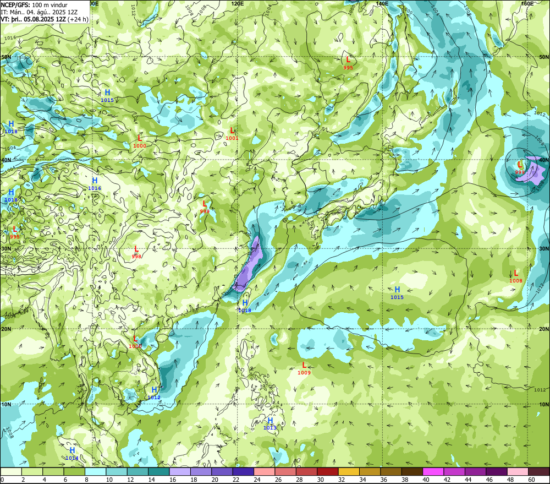The image size is (550, 484).
Task: Pick the dark maroon swatch above 60
Action: [539, 471]
